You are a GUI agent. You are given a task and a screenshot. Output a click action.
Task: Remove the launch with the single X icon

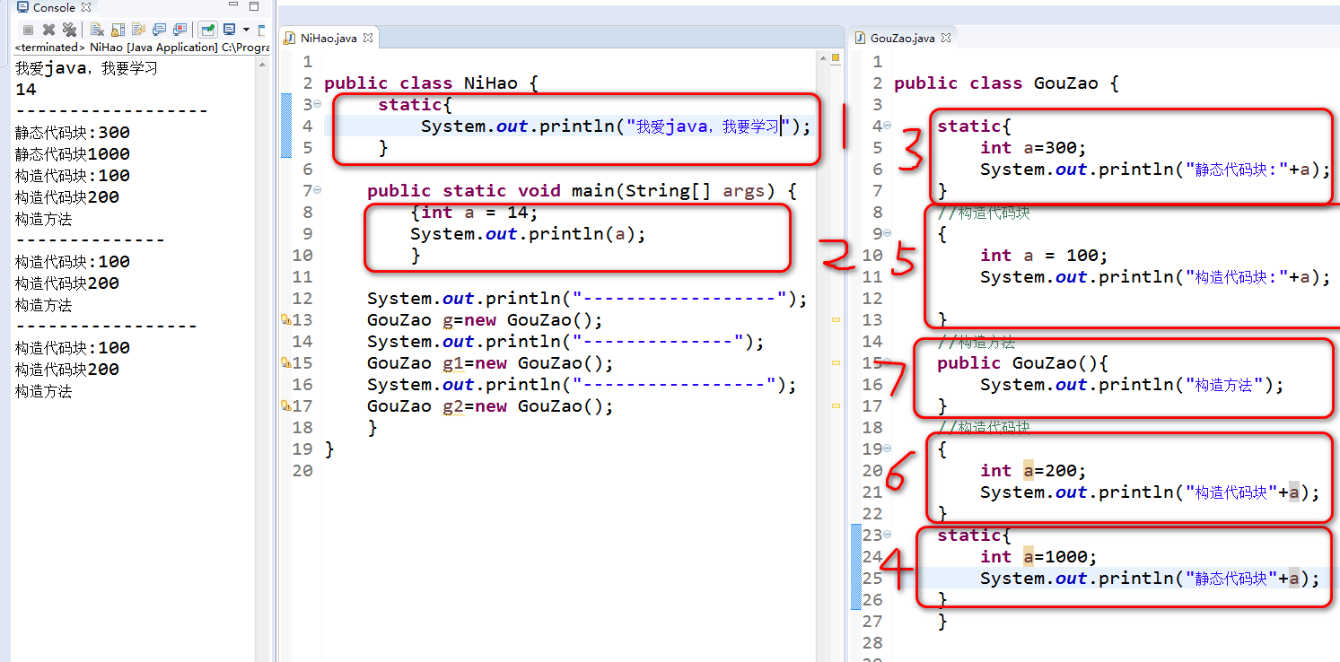pyautogui.click(x=48, y=30)
